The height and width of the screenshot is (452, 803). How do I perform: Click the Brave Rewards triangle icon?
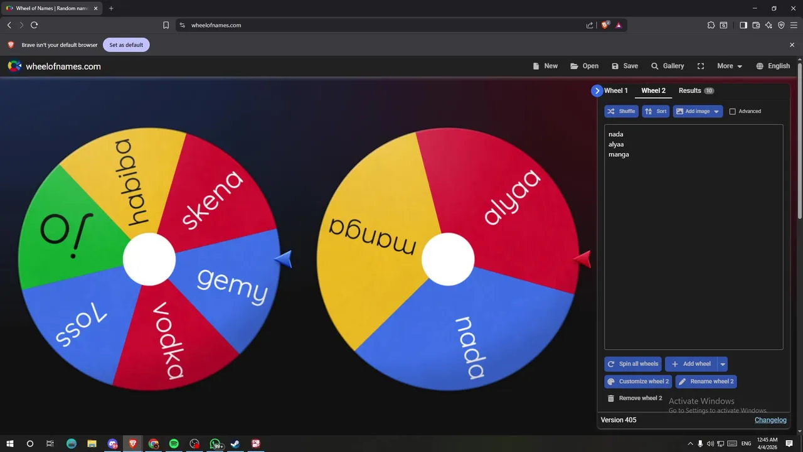coord(619,25)
